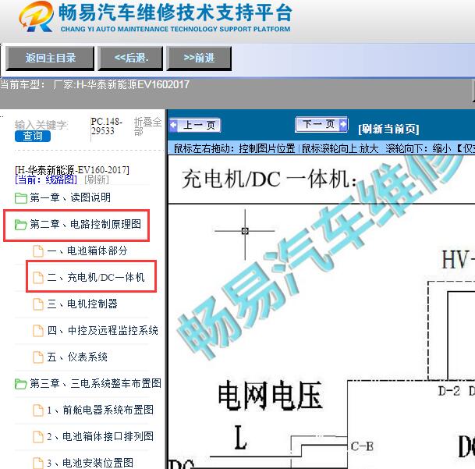This screenshot has width=475, height=469.
Task: Click document icon beside 3、电池安装位置图
Action: 38,463
